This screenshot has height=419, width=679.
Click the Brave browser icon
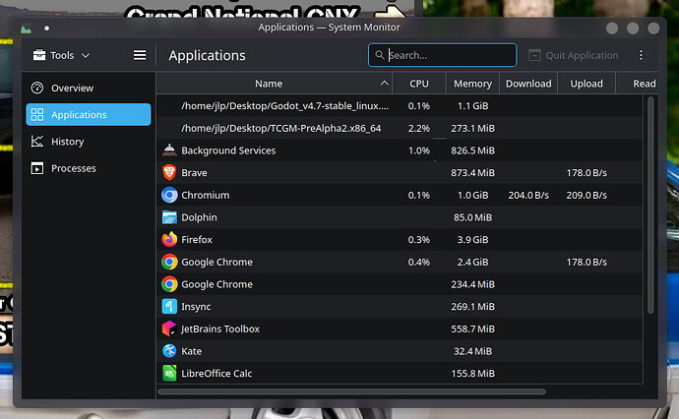(x=169, y=173)
